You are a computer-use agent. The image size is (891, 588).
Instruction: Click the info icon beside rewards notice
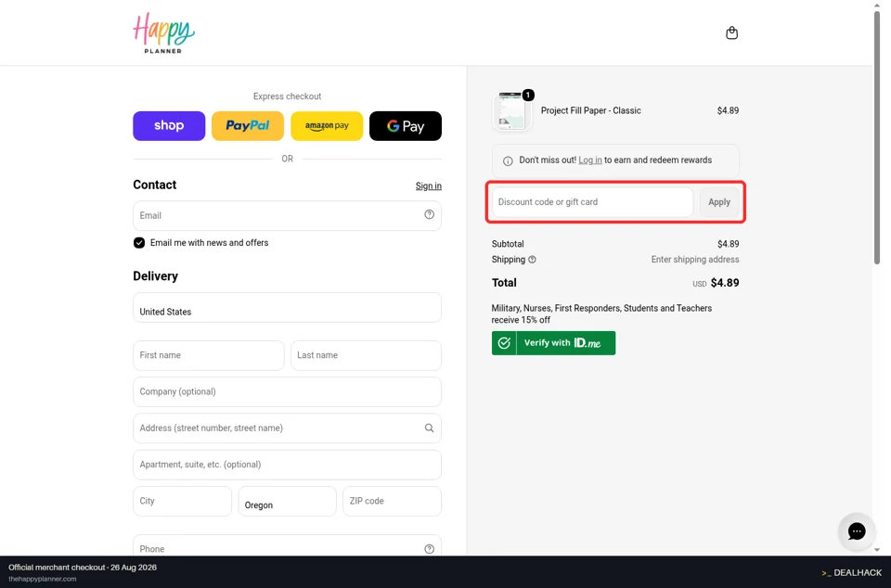pos(508,160)
